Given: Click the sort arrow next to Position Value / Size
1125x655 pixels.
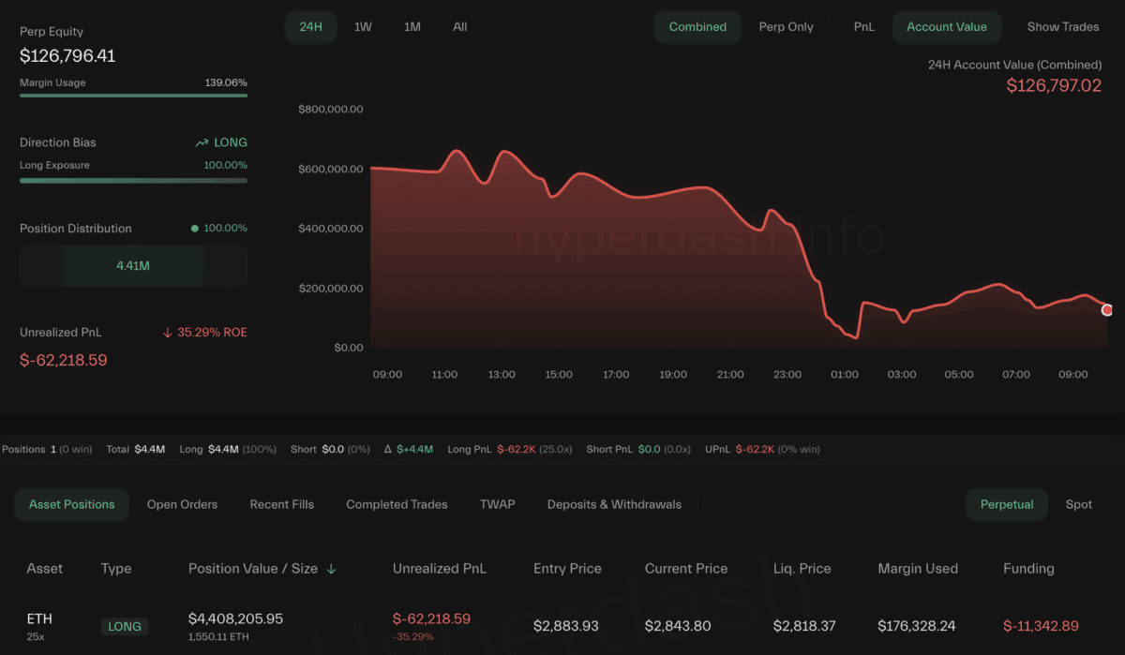Looking at the screenshot, I should 331,569.
